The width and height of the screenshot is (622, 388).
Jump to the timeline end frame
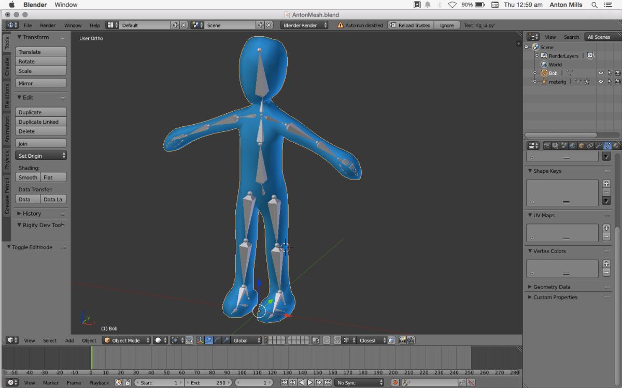(x=328, y=383)
